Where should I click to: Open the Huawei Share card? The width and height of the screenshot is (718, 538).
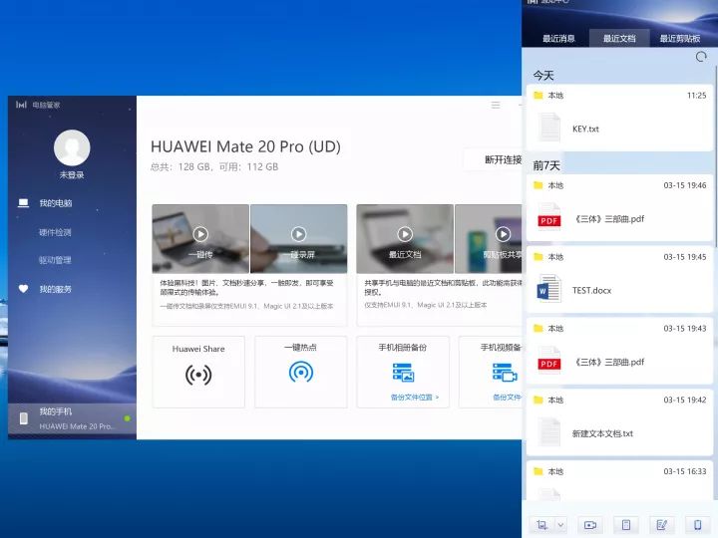pyautogui.click(x=198, y=372)
